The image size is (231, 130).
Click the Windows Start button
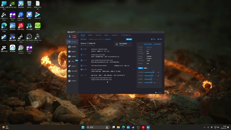83,127
